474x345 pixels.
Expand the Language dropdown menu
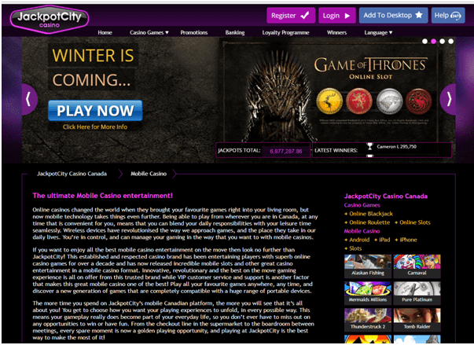click(x=378, y=33)
